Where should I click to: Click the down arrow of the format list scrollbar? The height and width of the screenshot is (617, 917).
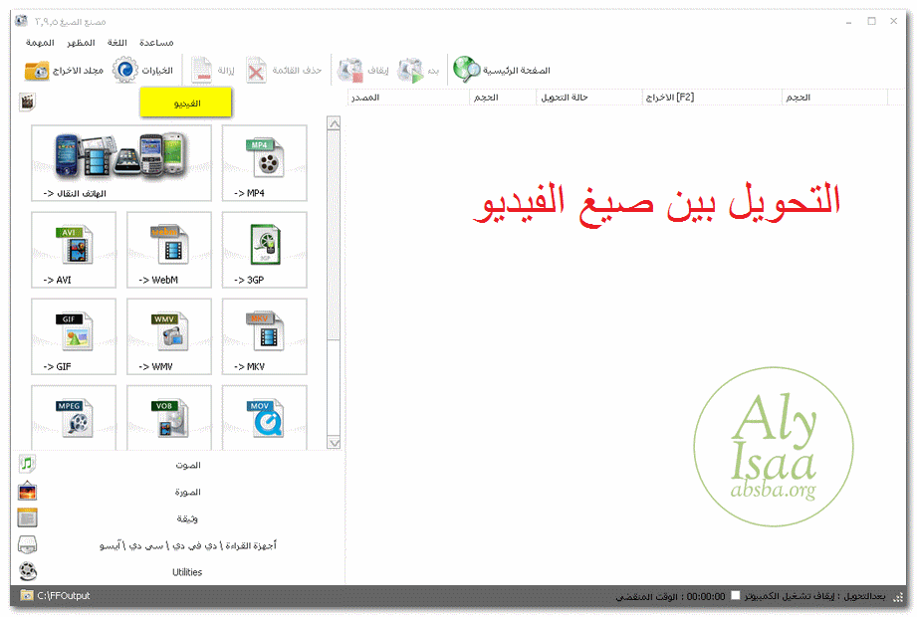pyautogui.click(x=334, y=443)
